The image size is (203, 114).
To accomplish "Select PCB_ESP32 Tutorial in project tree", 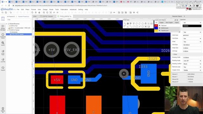I will 17,34.
